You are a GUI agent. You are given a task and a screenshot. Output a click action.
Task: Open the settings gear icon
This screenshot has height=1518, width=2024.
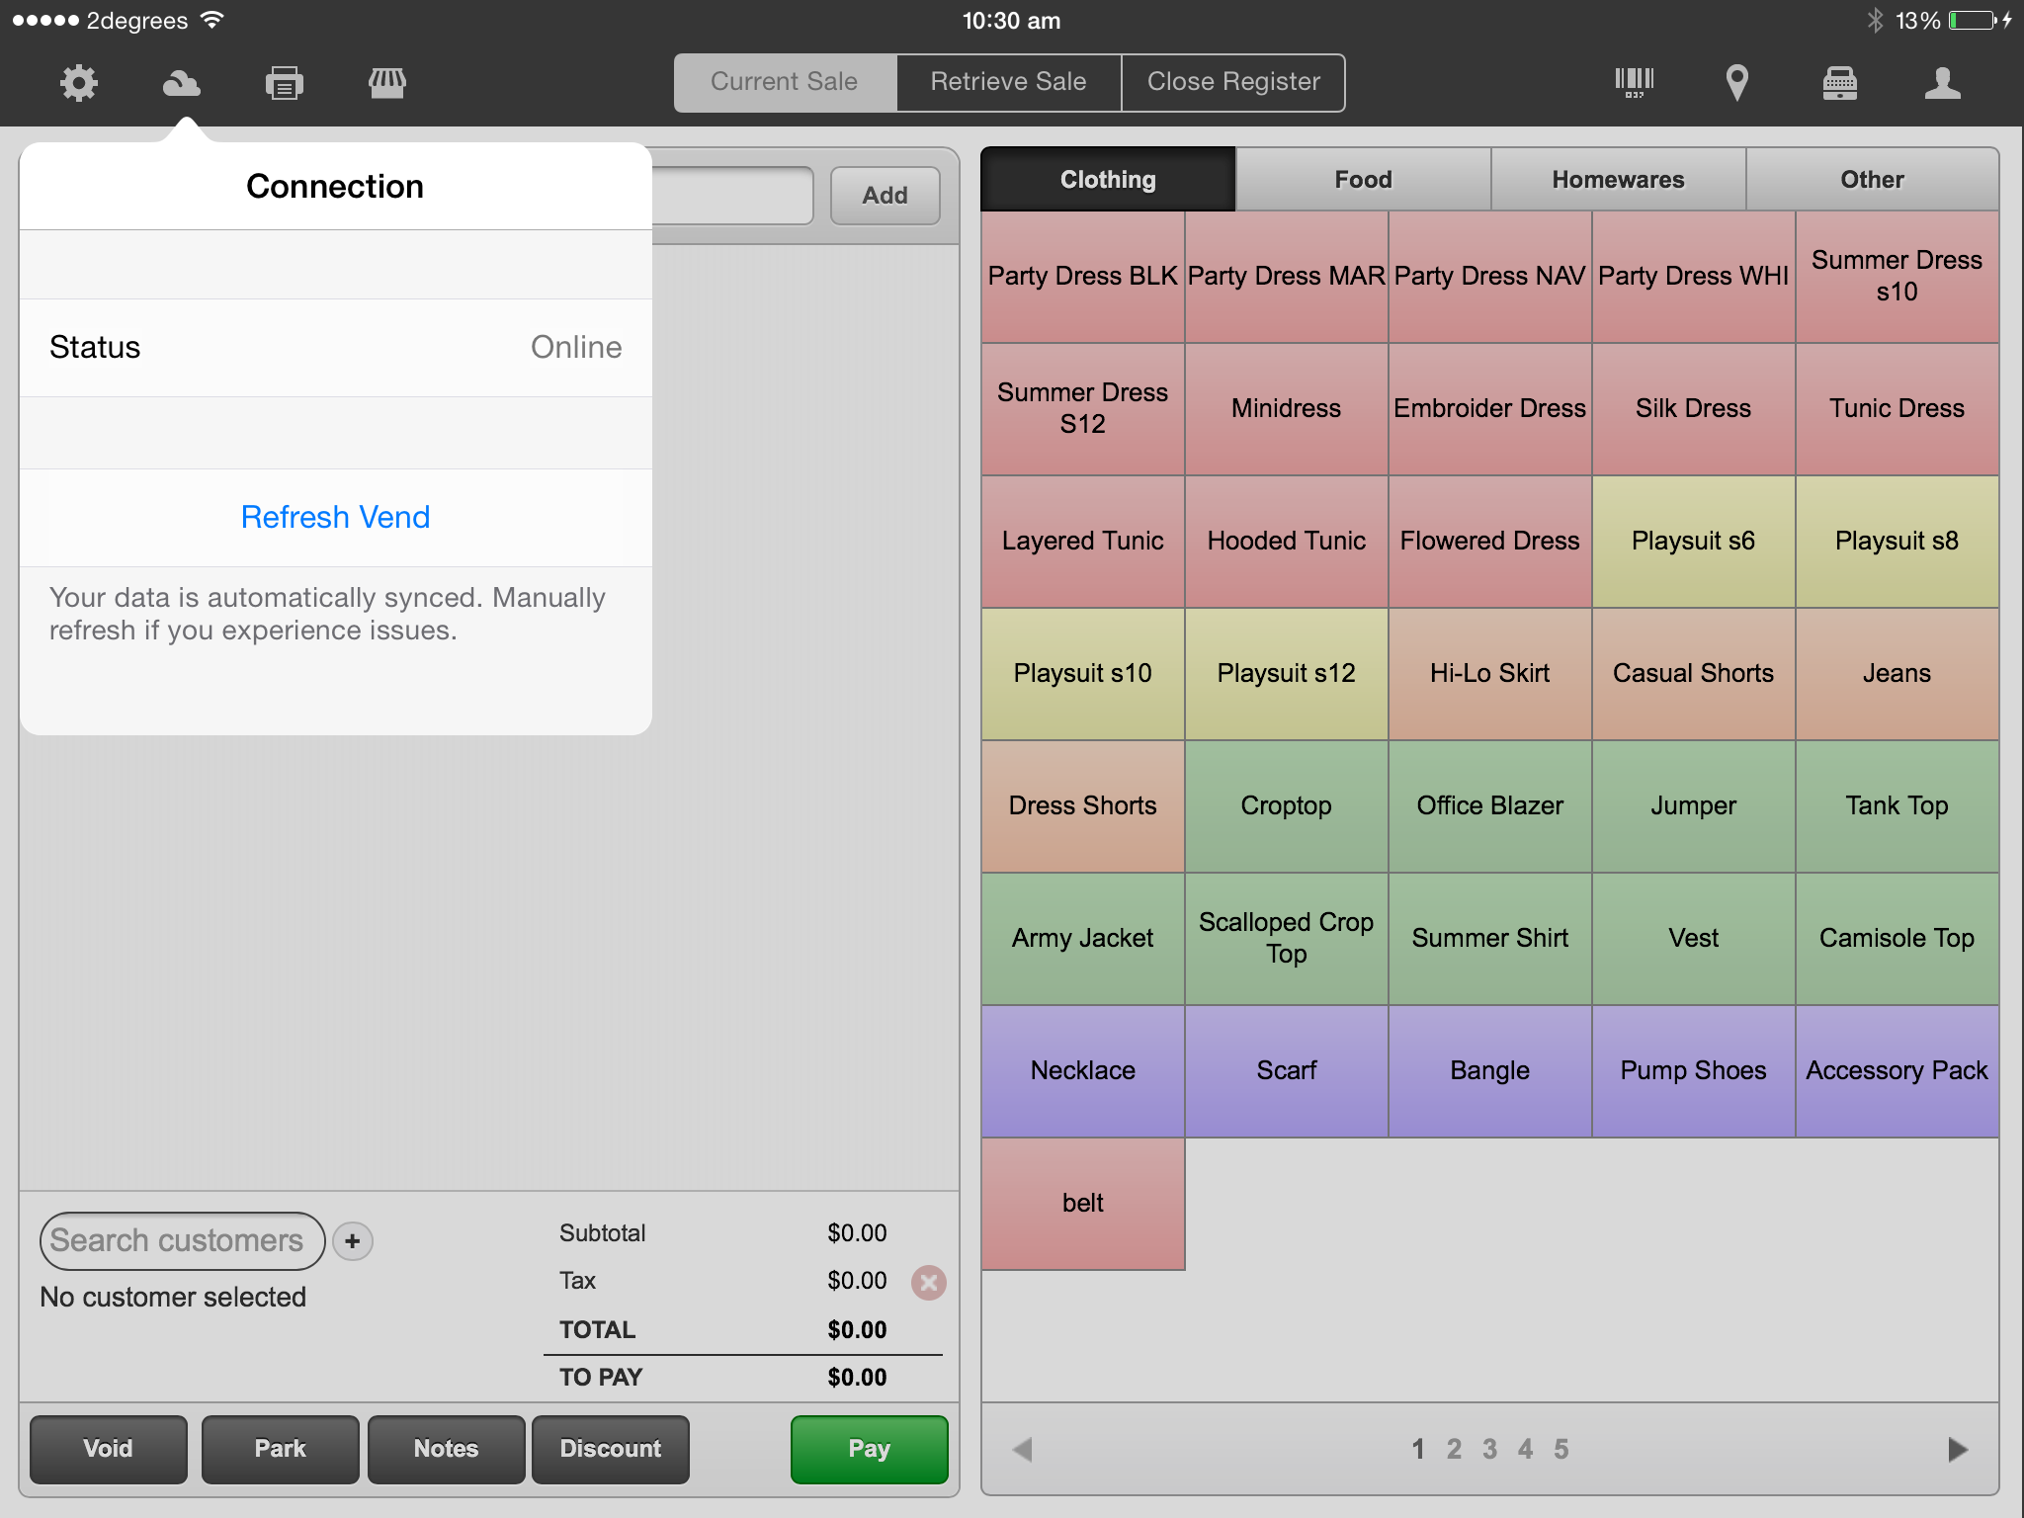coord(79,83)
